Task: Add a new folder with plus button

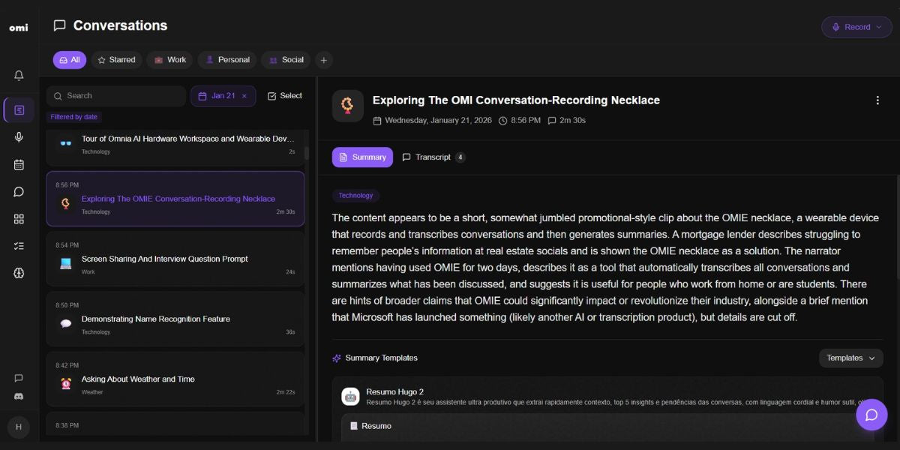Action: (x=323, y=60)
